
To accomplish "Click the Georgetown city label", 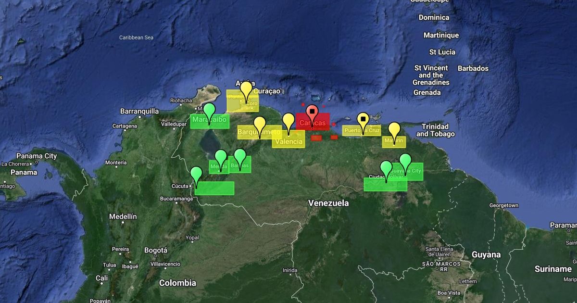I will click(x=504, y=205).
